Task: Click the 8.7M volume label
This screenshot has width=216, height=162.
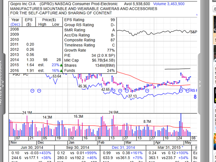Action: pos(147,122)
